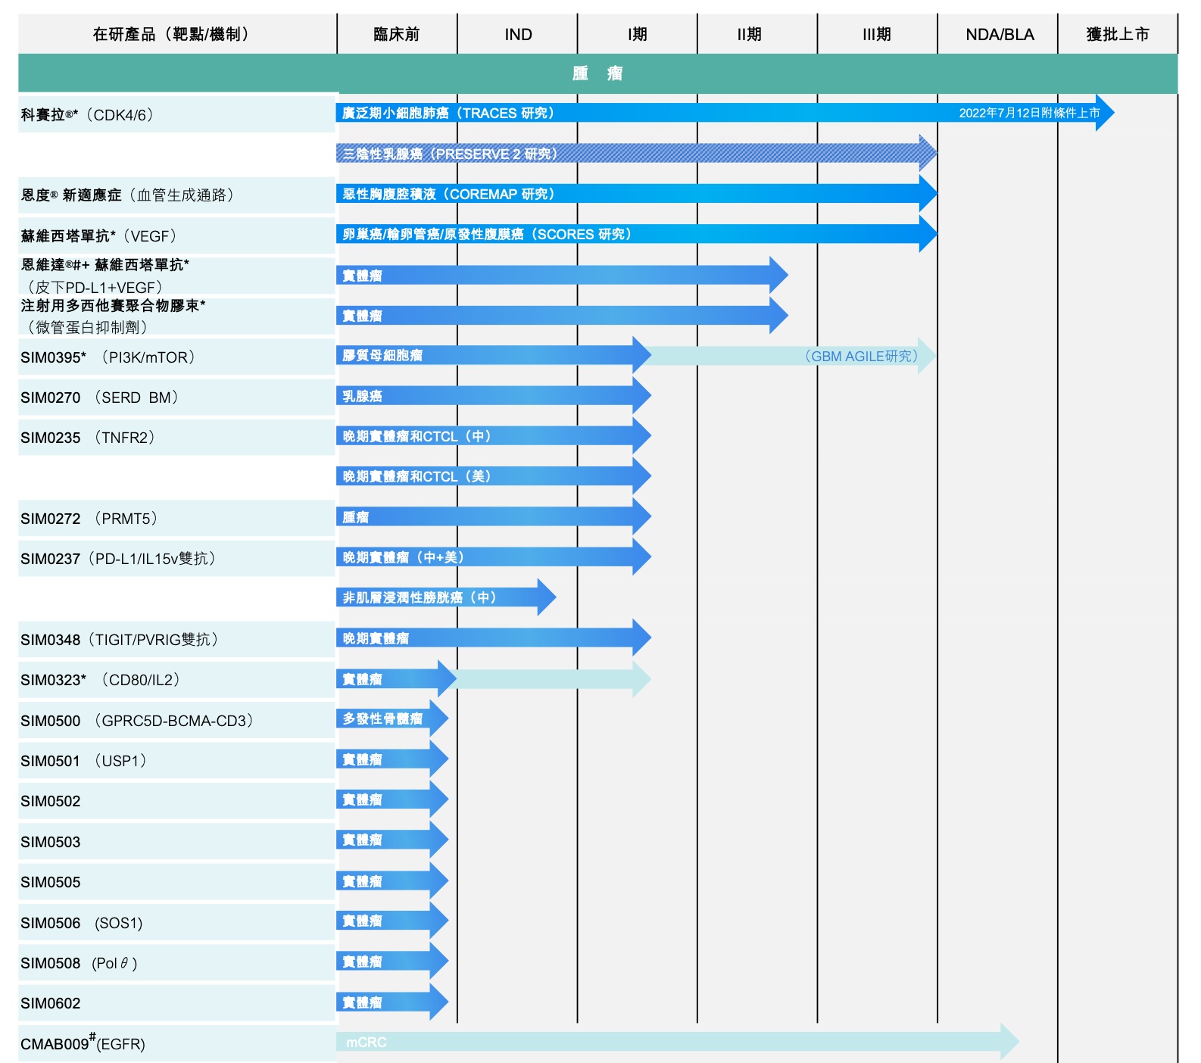The height and width of the screenshot is (1063, 1201).
Task: Click the green 腫瘤 section banner
Action: click(597, 73)
